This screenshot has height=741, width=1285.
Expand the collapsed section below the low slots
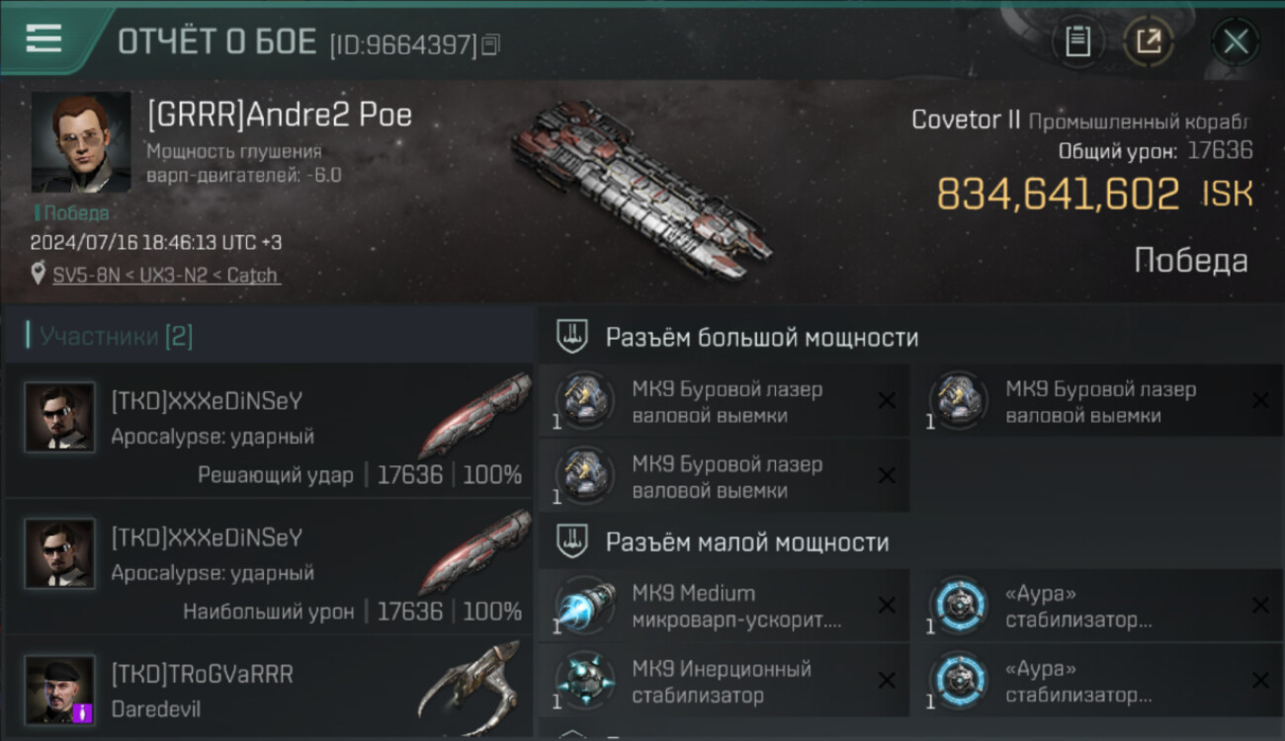click(572, 735)
